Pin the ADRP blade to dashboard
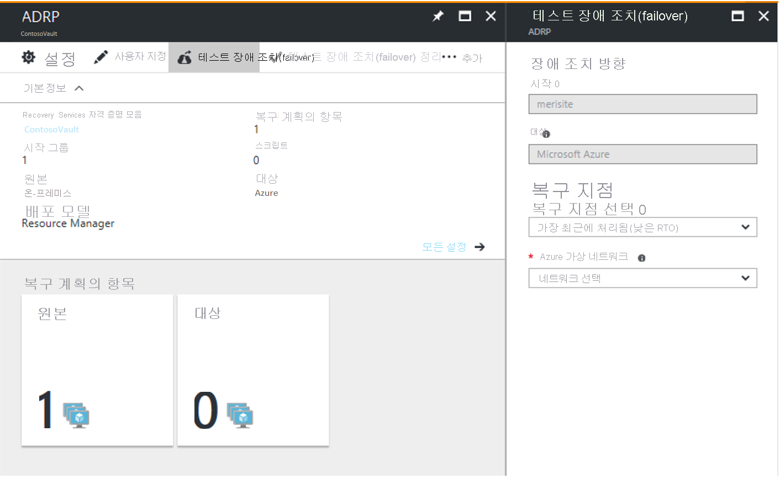Image resolution: width=780 pixels, height=479 pixels. (438, 16)
